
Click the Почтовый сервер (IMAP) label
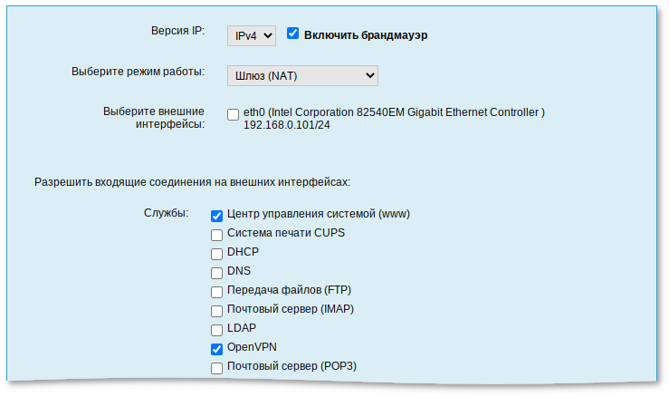[x=290, y=309]
